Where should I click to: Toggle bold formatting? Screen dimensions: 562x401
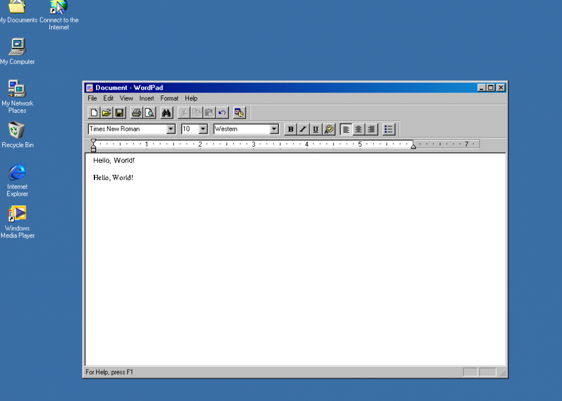point(290,129)
